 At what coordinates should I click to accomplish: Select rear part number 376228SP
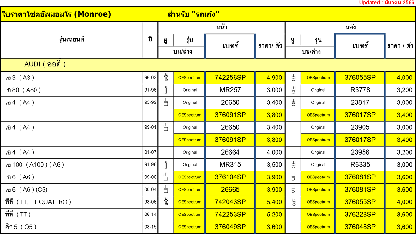pyautogui.click(x=360, y=215)
